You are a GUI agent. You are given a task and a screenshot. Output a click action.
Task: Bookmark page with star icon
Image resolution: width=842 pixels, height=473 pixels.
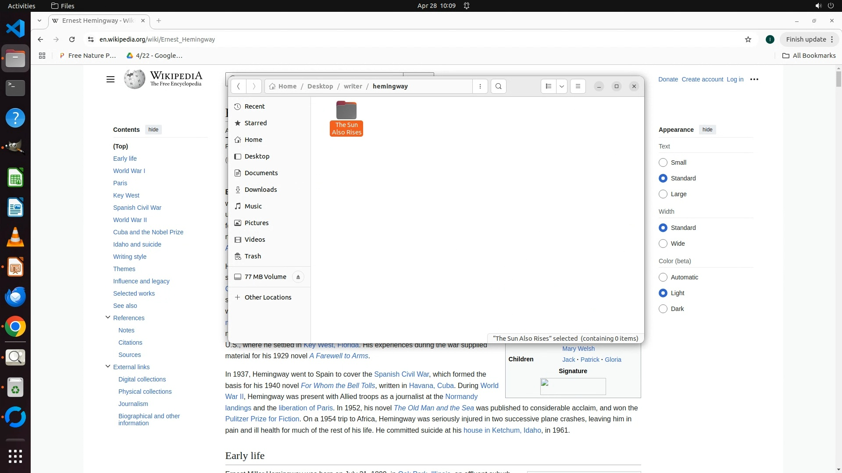(x=748, y=39)
